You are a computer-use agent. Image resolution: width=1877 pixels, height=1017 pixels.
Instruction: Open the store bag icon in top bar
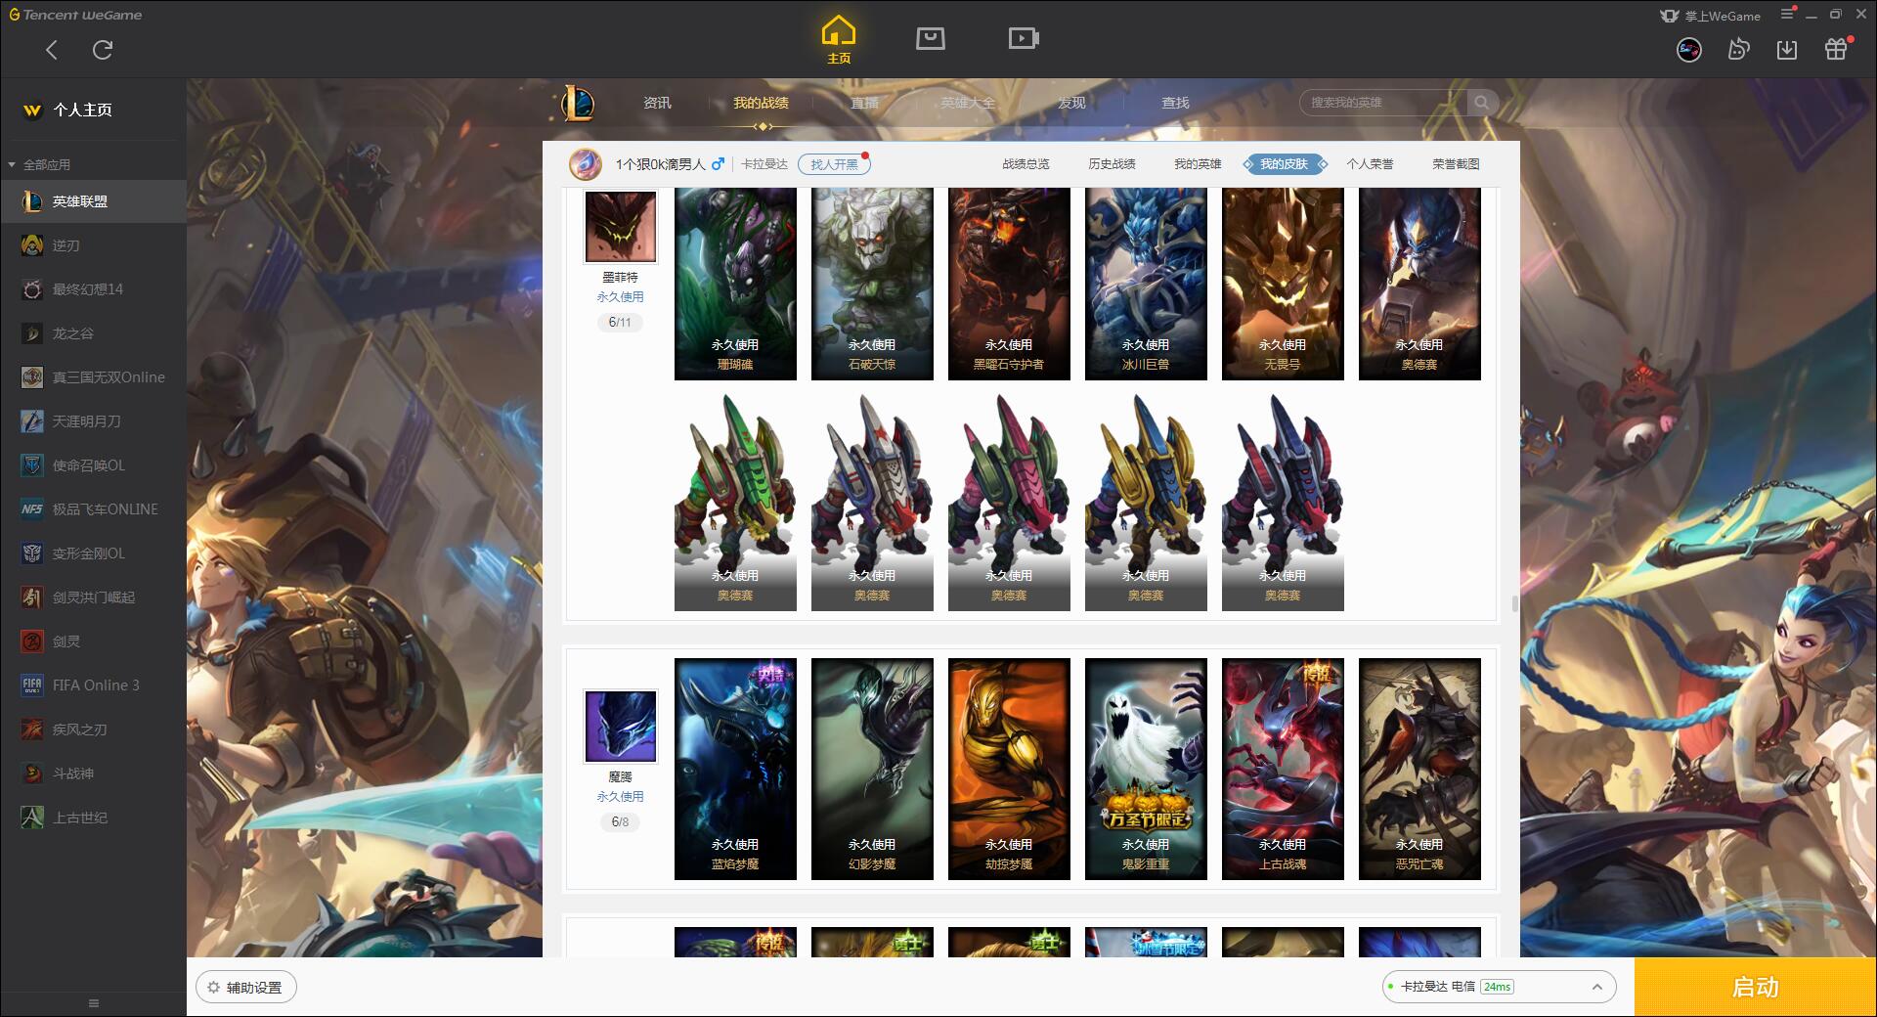tap(930, 38)
